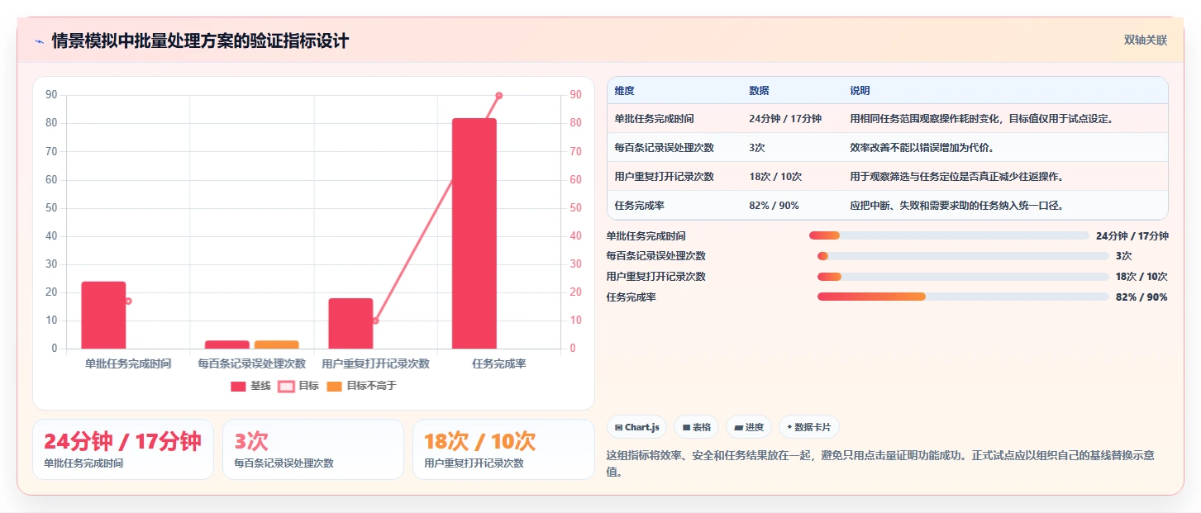This screenshot has width=1201, height=513.
Task: Click the 3次 data cell in table
Action: coord(757,148)
